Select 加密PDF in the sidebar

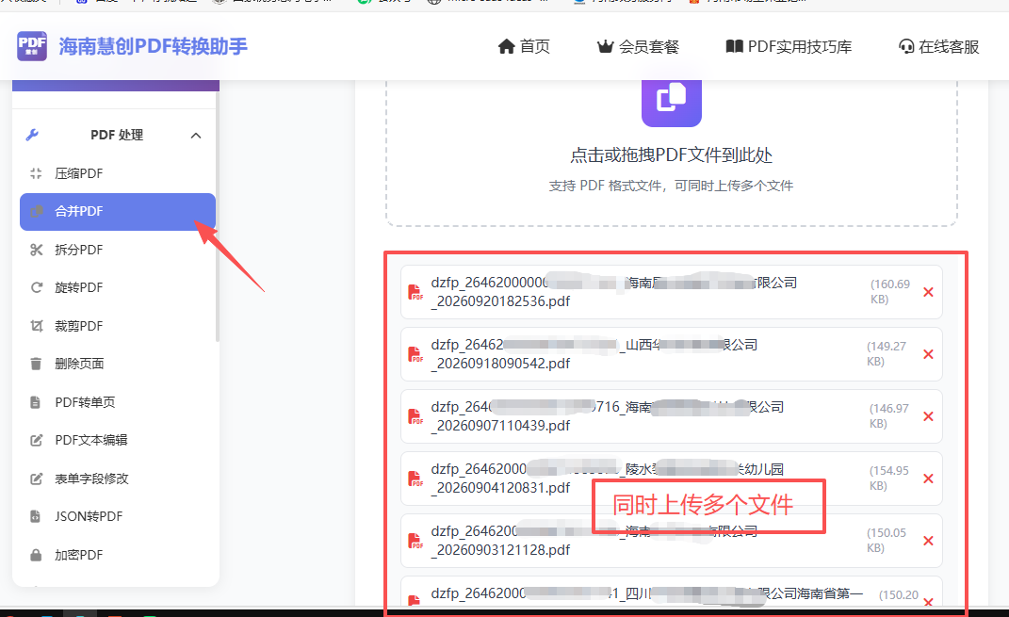[x=117, y=555]
